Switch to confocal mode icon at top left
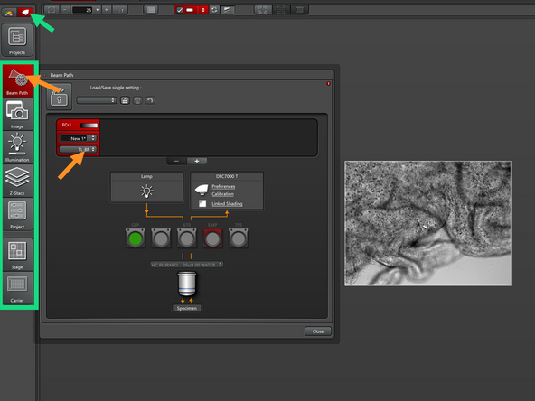Image resolution: width=535 pixels, height=401 pixels. (x=9, y=13)
